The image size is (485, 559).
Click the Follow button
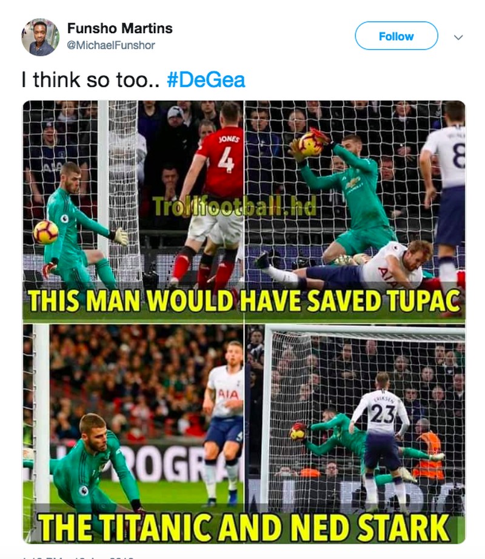(396, 36)
